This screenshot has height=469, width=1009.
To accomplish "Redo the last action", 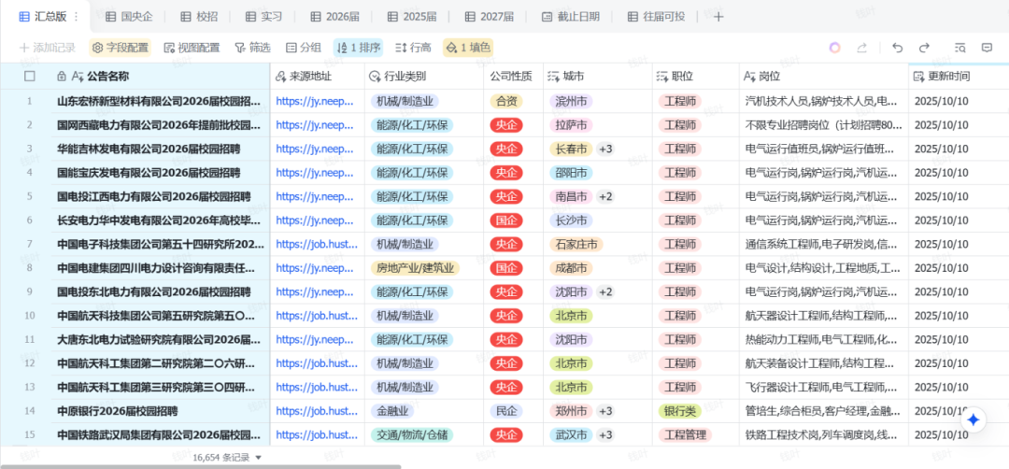I will point(924,48).
